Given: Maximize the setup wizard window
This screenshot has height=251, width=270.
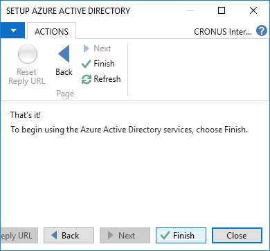Looking at the screenshot, I should pos(222,10).
